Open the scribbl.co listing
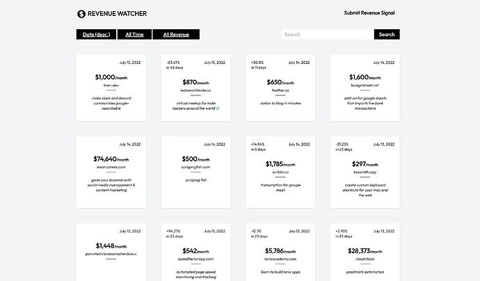This screenshot has height=281, width=480. [x=280, y=172]
